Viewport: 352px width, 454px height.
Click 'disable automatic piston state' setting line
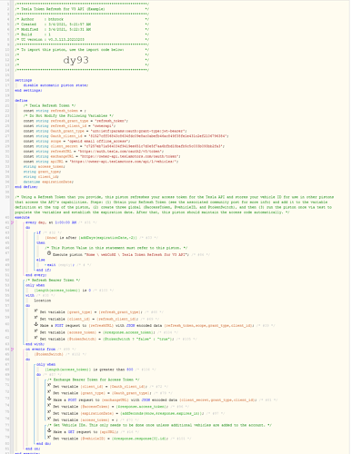coord(55,85)
